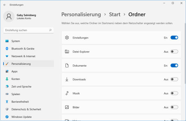
Task: Click the Downloads row label
Action: coord(79,80)
